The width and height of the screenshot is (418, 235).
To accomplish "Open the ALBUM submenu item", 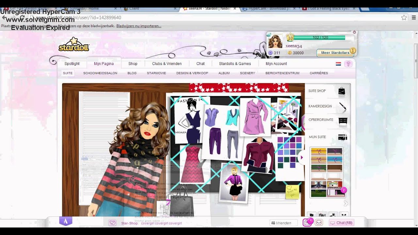I will [224, 73].
